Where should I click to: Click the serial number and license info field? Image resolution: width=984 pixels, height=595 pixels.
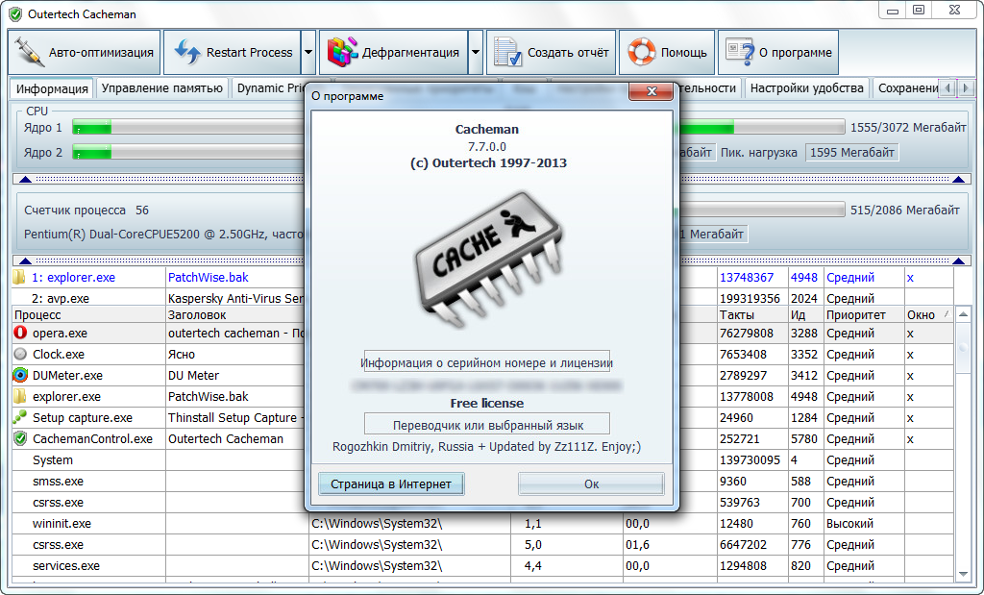point(487,362)
